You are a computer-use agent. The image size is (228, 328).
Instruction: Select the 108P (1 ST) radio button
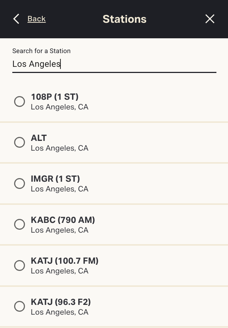coord(20,102)
